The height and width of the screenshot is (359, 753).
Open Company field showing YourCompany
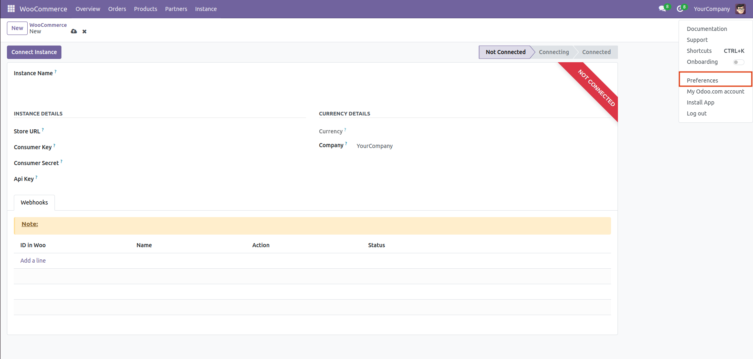pyautogui.click(x=483, y=146)
